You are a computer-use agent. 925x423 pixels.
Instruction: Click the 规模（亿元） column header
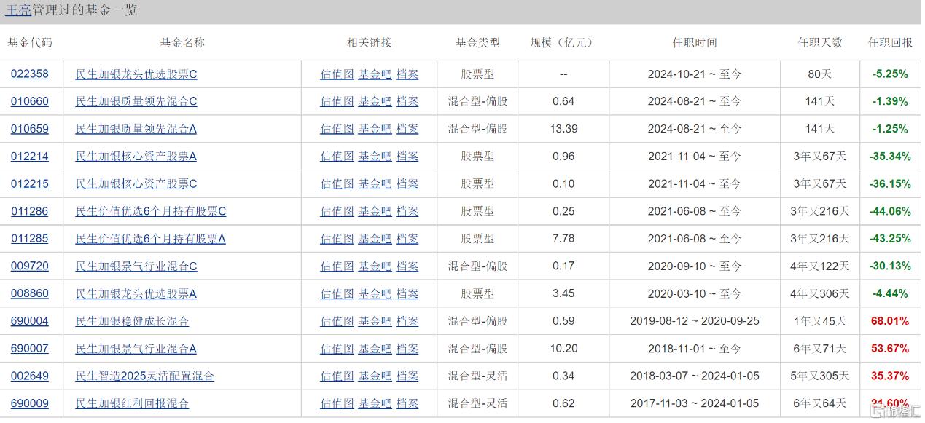click(563, 43)
